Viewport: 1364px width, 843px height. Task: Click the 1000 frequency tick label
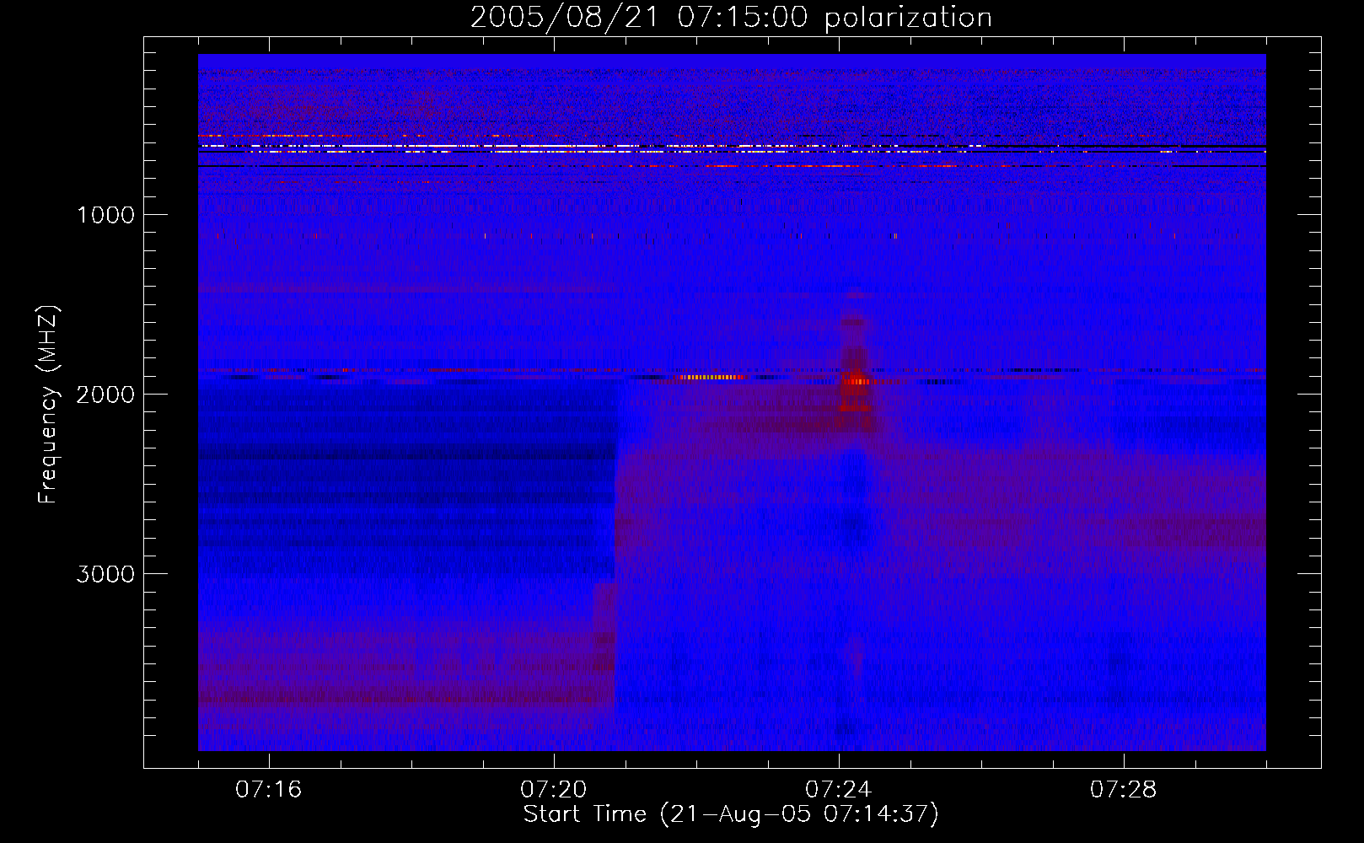105,215
